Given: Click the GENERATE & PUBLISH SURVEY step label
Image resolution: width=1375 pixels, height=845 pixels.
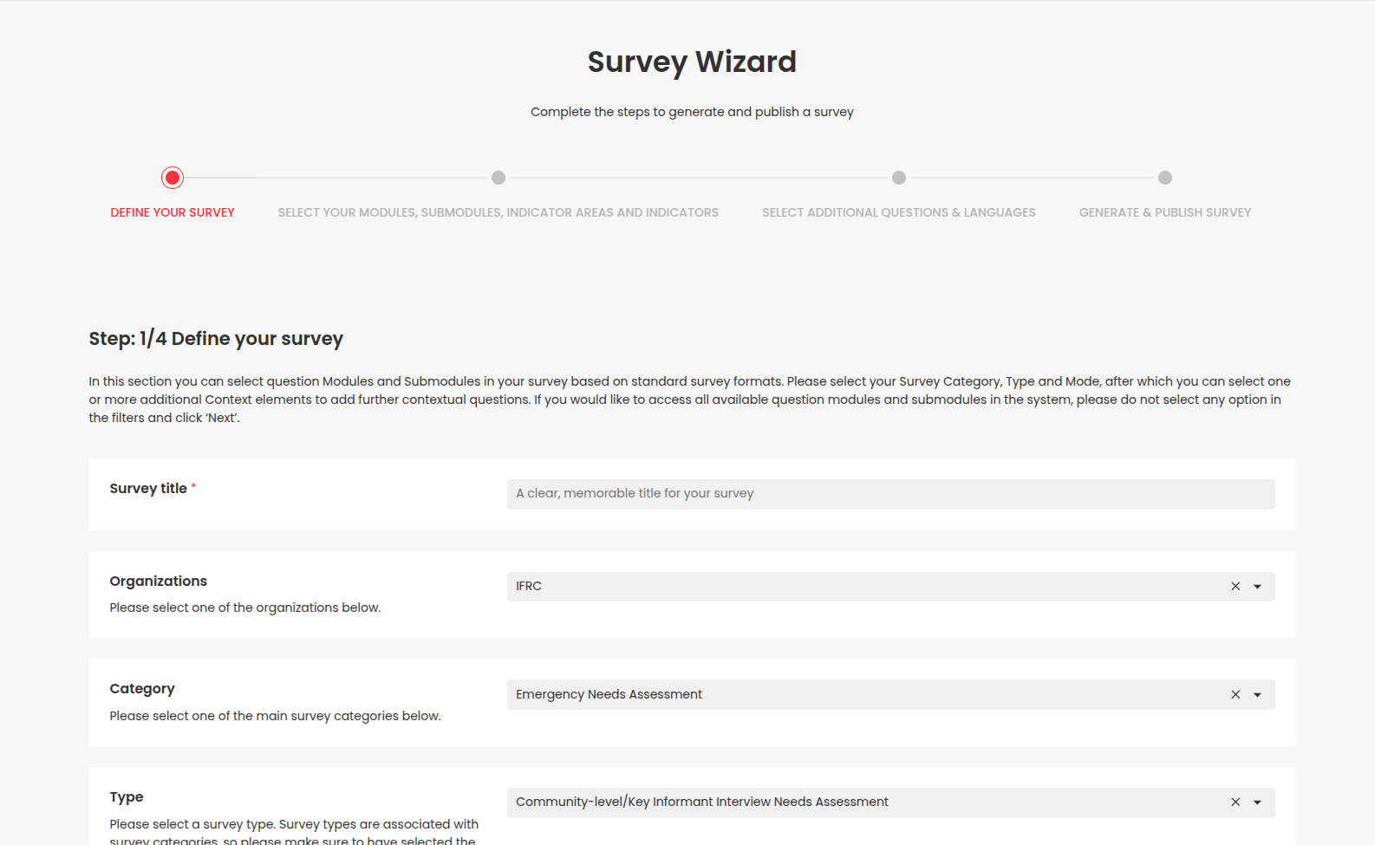Looking at the screenshot, I should (x=1164, y=211).
